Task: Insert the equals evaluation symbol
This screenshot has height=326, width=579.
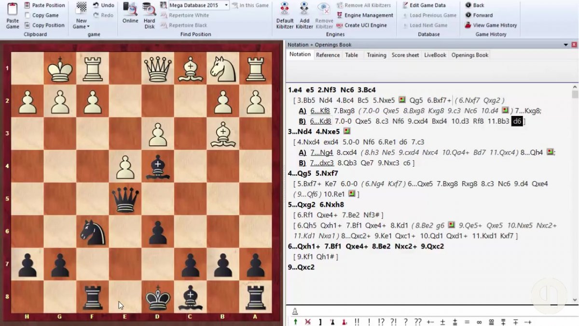Action: coord(467,322)
